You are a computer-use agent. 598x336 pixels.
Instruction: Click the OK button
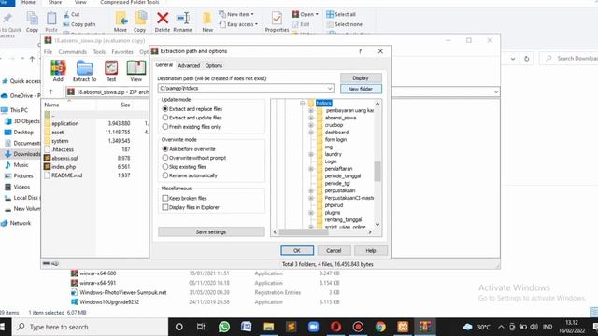point(297,250)
